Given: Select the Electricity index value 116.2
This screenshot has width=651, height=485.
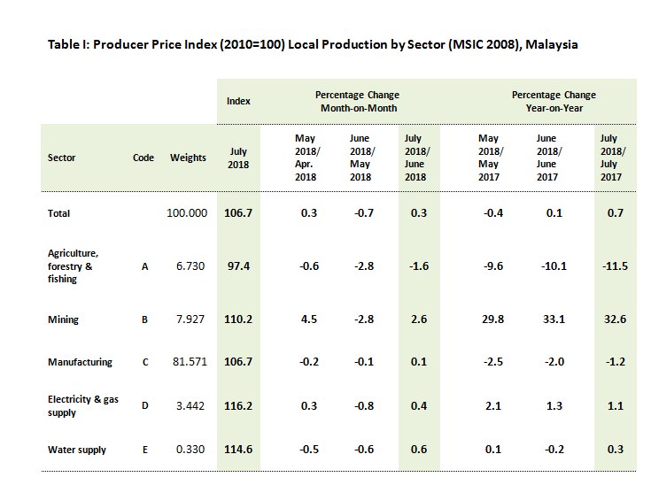Looking at the screenshot, I should (x=238, y=405).
